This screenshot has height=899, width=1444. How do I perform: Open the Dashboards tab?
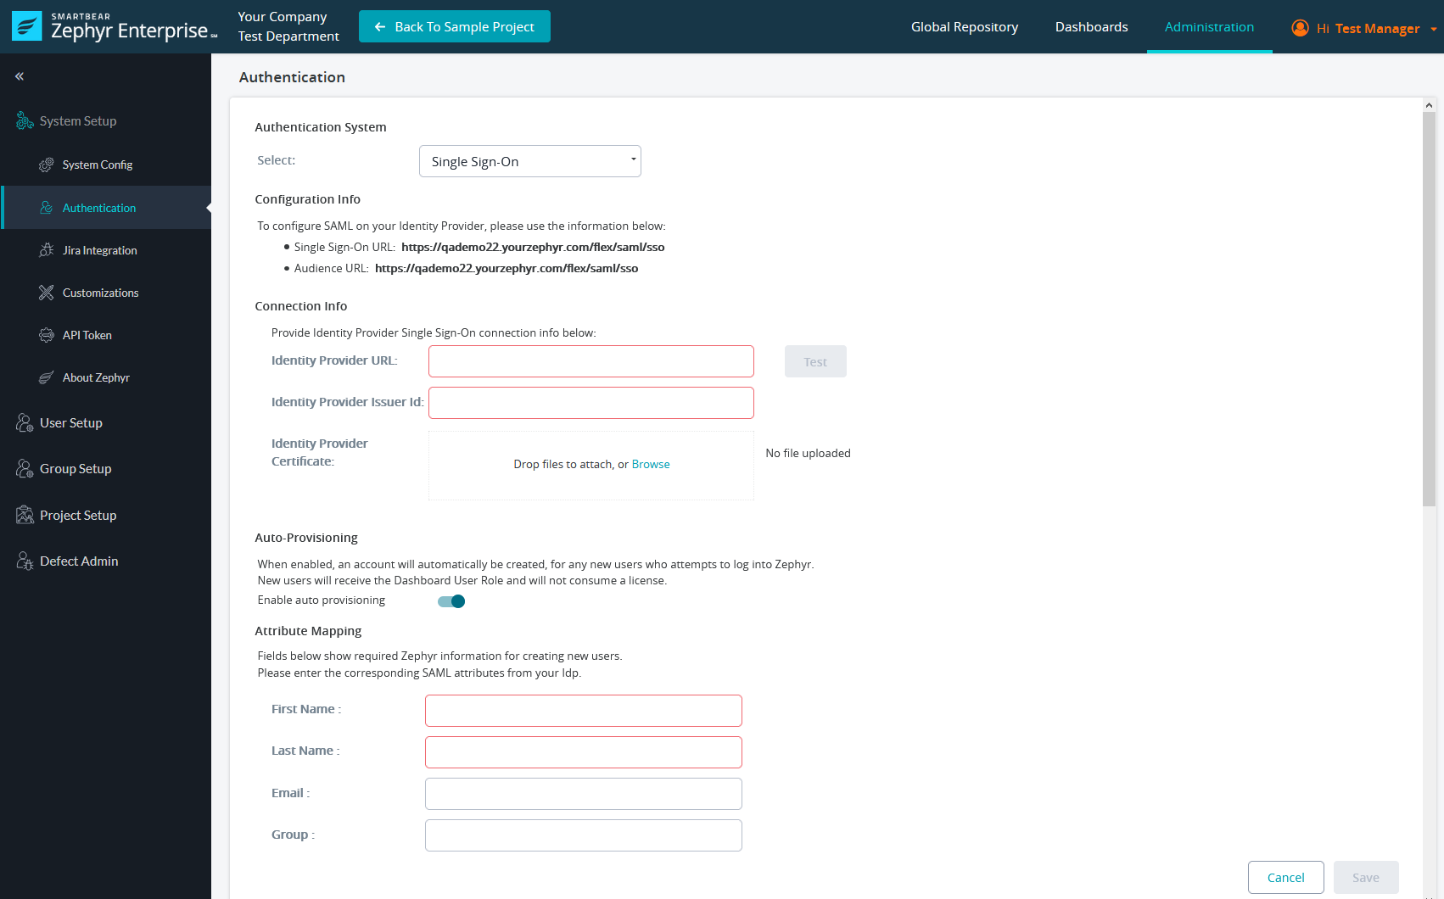[1091, 27]
